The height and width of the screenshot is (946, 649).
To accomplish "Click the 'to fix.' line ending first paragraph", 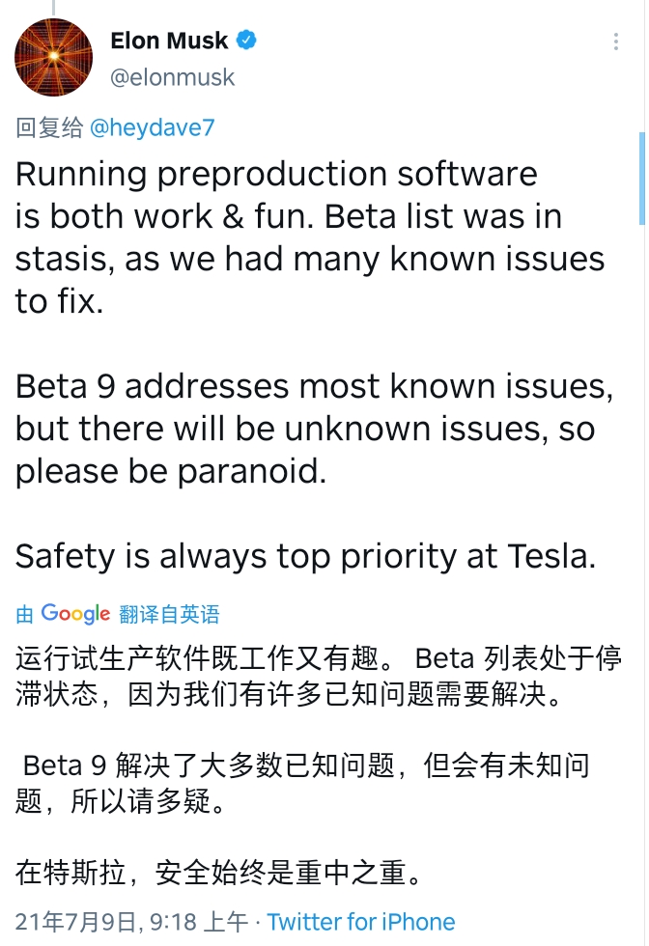I will [58, 302].
